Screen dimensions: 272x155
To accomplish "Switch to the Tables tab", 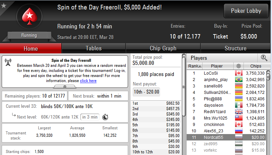I will 93,48.
